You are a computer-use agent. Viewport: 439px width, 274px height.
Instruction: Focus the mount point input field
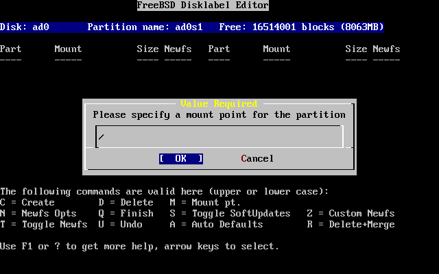[x=219, y=136]
